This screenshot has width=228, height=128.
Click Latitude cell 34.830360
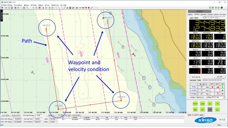(75, 119)
